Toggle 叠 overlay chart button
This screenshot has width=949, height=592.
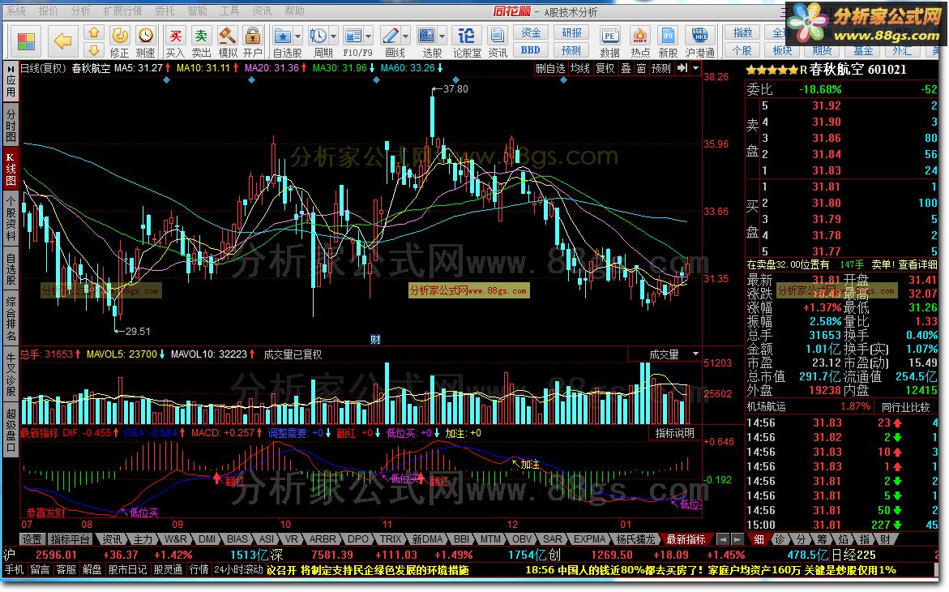tap(626, 68)
